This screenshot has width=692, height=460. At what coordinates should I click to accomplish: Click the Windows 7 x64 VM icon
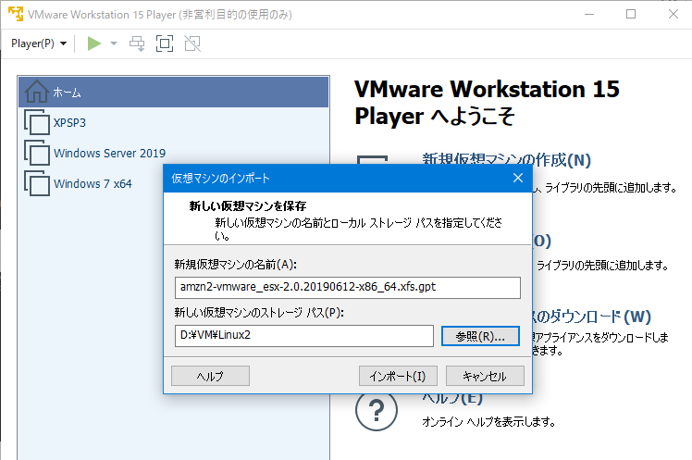point(37,183)
